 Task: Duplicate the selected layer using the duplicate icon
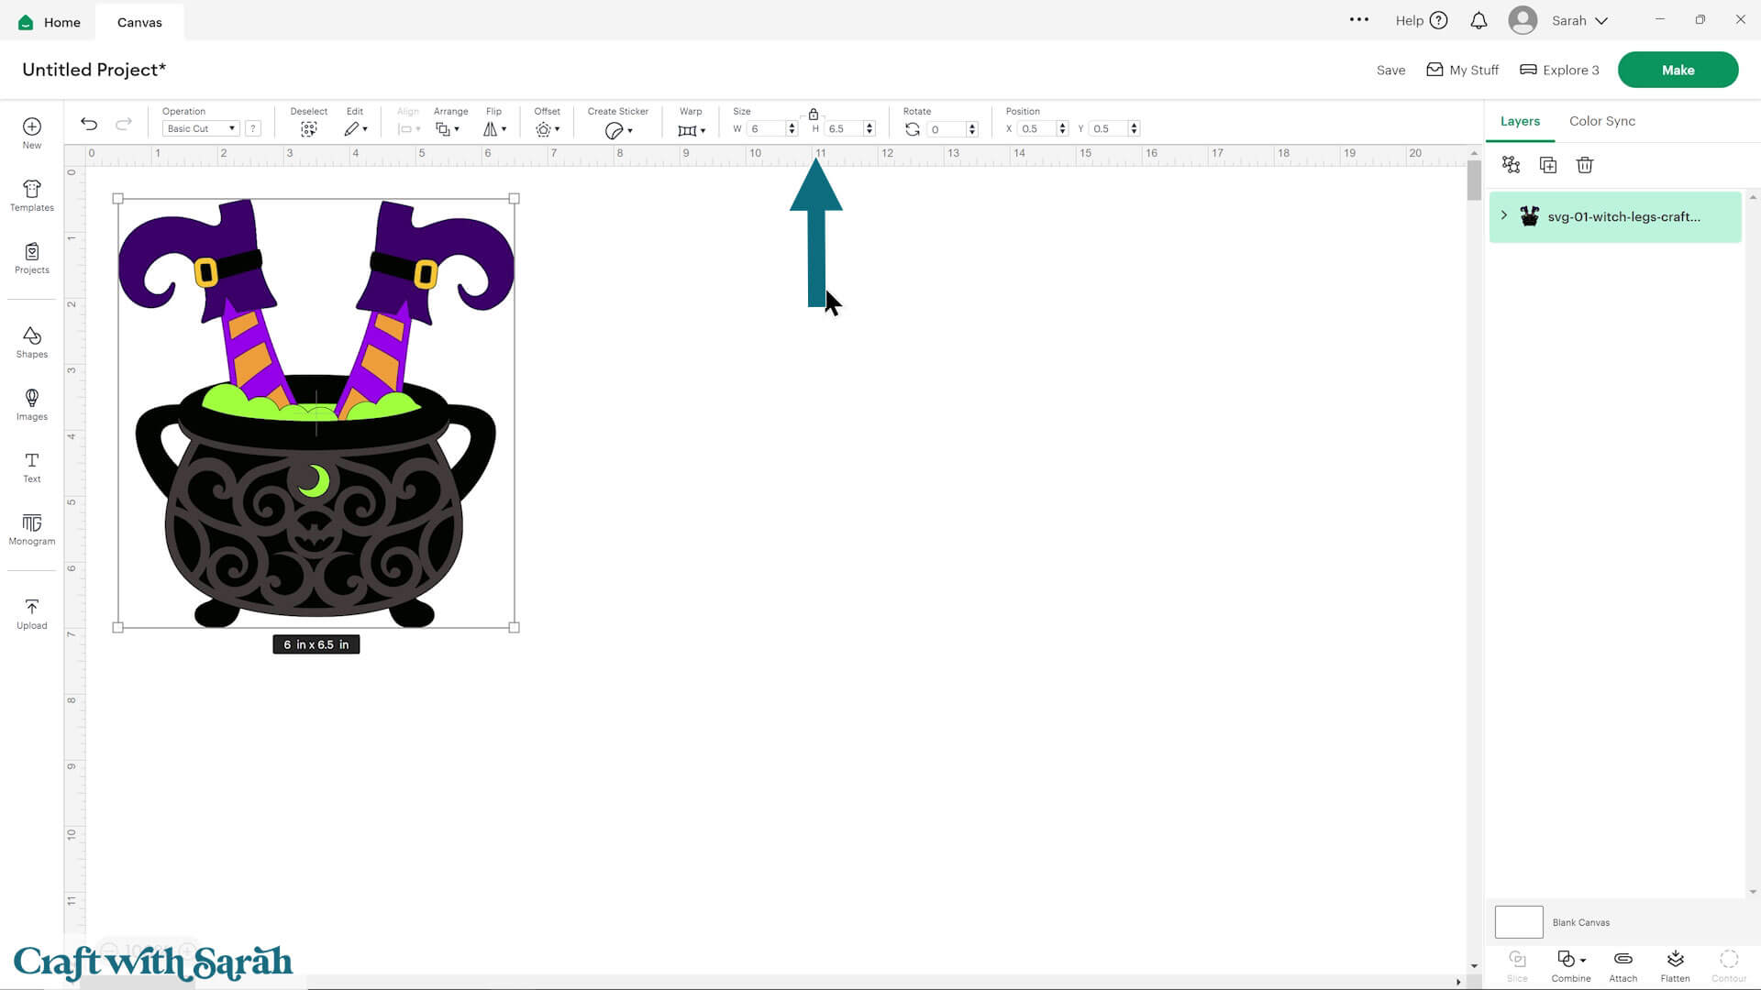pyautogui.click(x=1547, y=165)
